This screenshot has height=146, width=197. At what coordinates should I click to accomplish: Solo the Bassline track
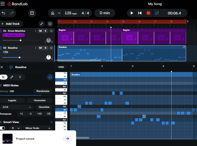coord(45,48)
